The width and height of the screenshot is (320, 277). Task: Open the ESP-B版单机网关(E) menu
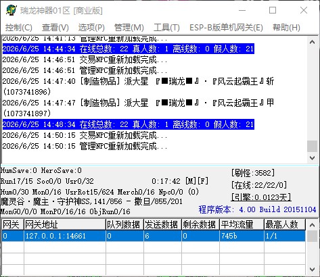click(226, 28)
